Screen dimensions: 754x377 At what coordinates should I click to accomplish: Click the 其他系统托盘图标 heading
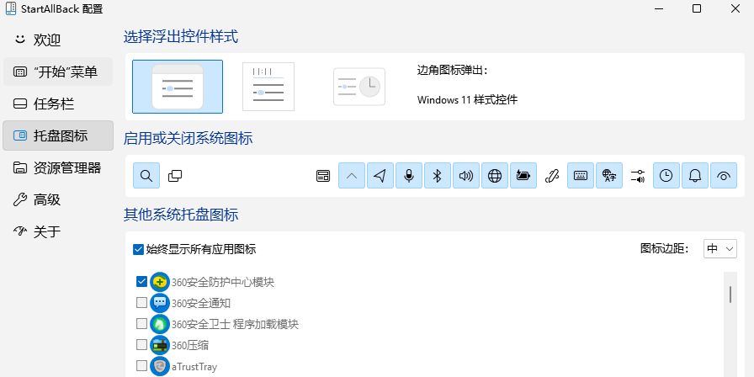pyautogui.click(x=181, y=215)
